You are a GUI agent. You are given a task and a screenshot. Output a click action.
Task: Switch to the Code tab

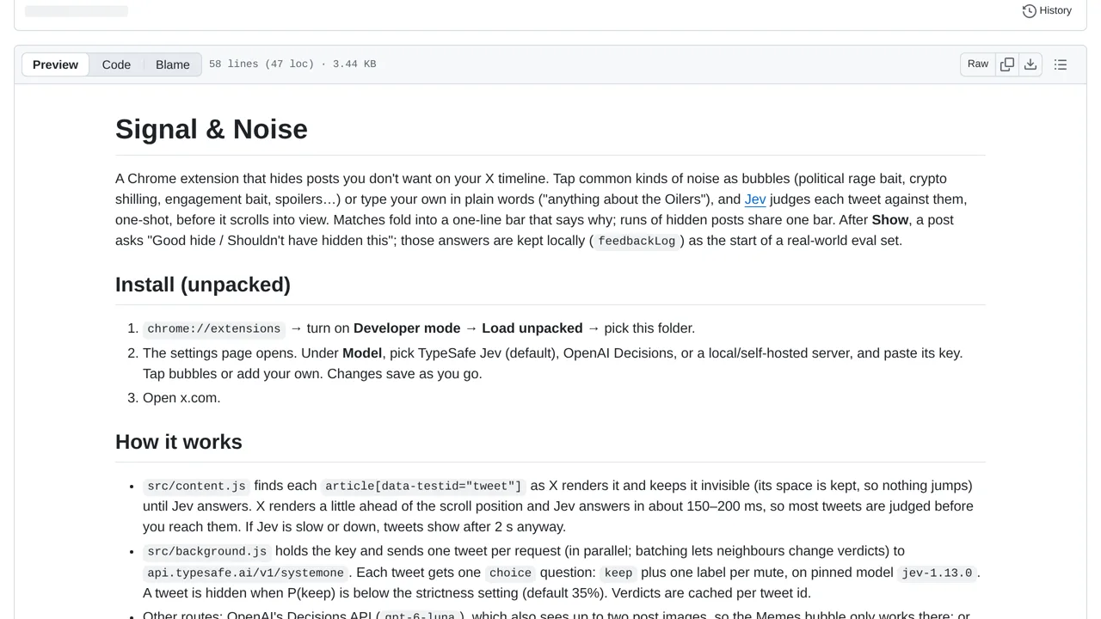pyautogui.click(x=116, y=64)
